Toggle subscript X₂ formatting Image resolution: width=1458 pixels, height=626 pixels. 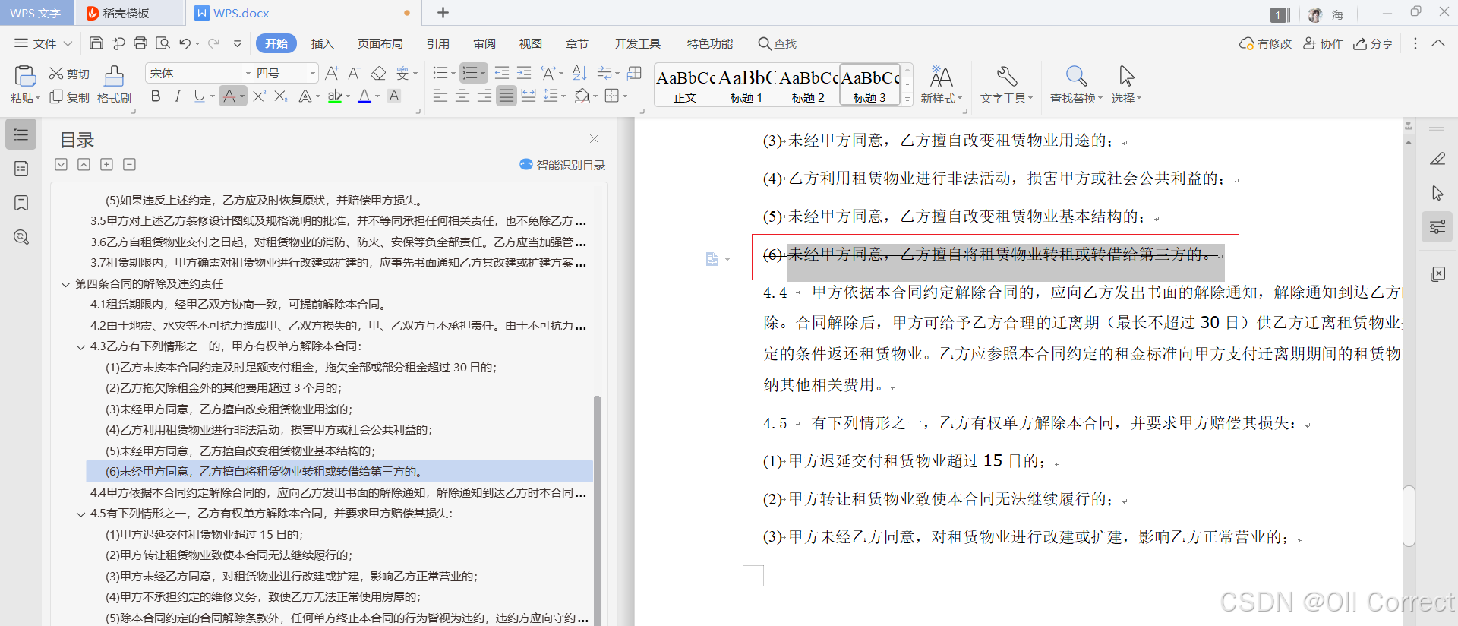tap(281, 96)
